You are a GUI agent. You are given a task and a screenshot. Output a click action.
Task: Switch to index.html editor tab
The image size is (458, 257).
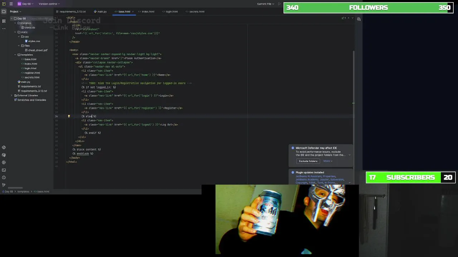click(146, 11)
